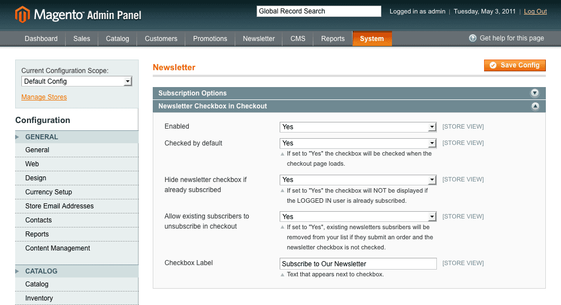
Task: Open the Reports menu in the top navigation
Action: click(x=333, y=39)
